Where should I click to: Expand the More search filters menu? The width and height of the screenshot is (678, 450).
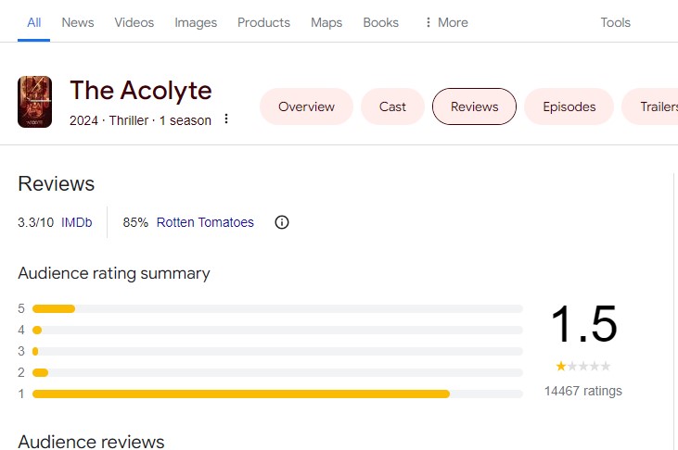(x=445, y=22)
